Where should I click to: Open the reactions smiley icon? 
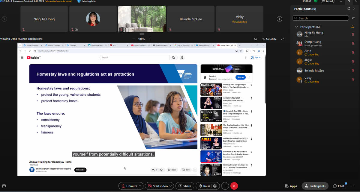click(215, 186)
